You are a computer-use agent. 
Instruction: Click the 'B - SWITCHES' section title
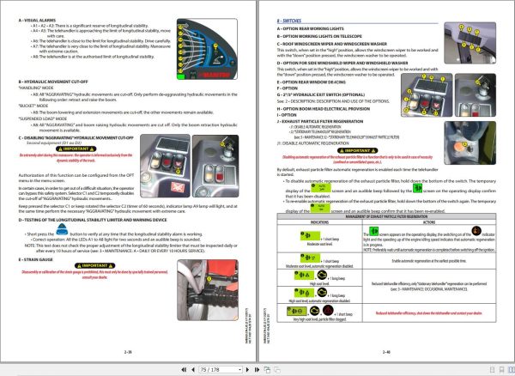pos(289,21)
